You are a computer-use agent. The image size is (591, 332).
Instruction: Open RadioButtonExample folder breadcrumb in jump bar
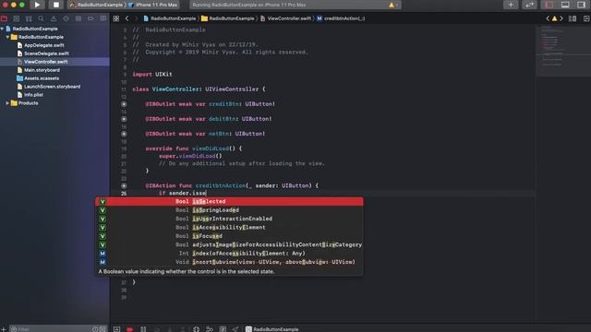[228, 18]
